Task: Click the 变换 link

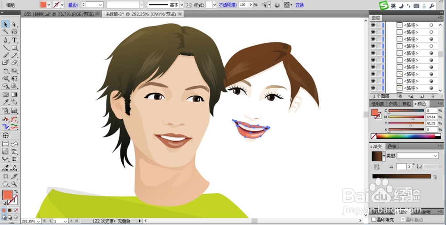Action: [300, 5]
